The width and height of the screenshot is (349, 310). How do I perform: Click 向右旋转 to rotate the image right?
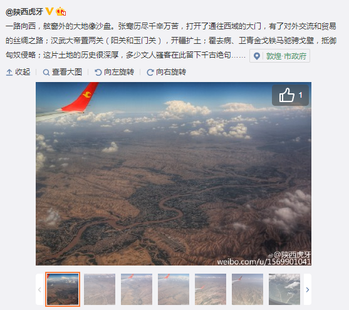tap(171, 72)
